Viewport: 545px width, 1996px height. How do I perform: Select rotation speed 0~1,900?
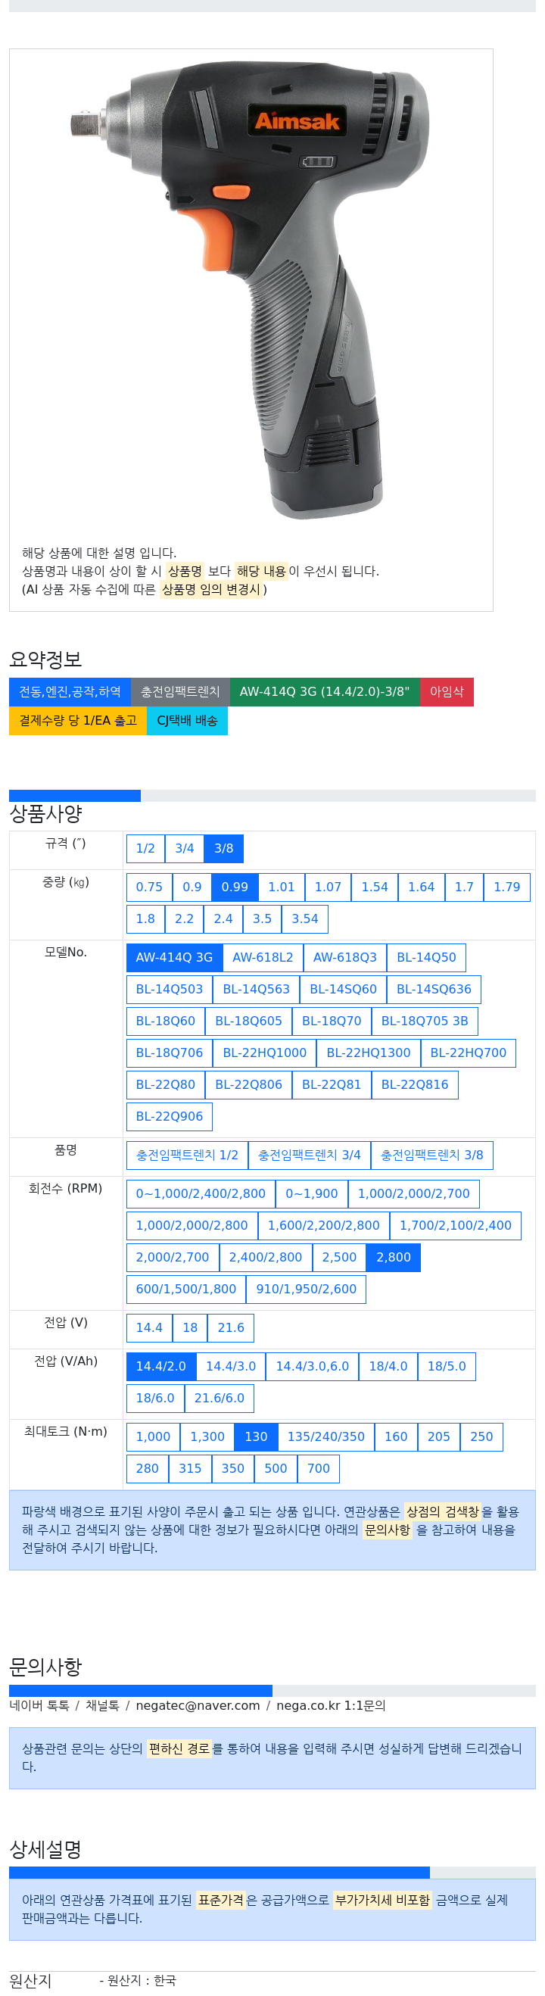[x=312, y=1194]
